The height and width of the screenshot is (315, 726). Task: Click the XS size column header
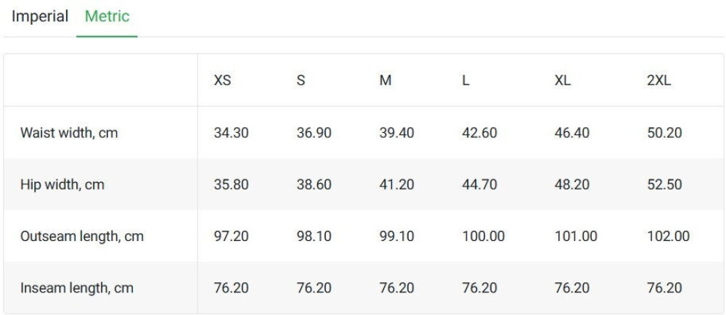[x=222, y=81]
